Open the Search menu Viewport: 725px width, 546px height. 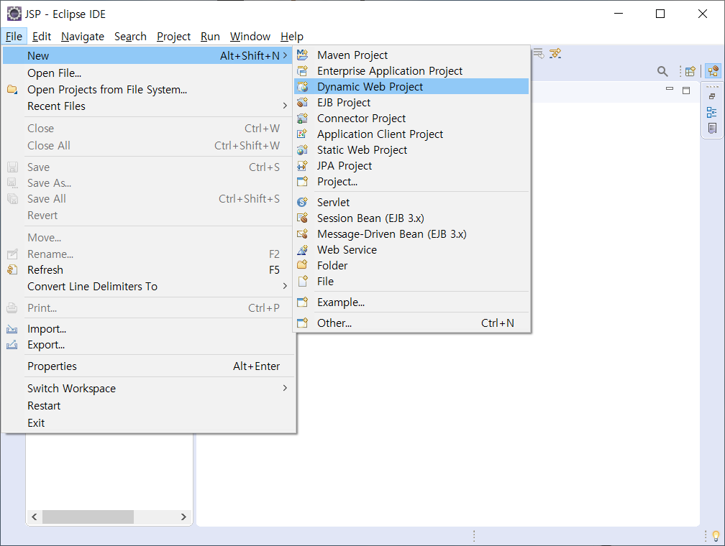(x=130, y=37)
